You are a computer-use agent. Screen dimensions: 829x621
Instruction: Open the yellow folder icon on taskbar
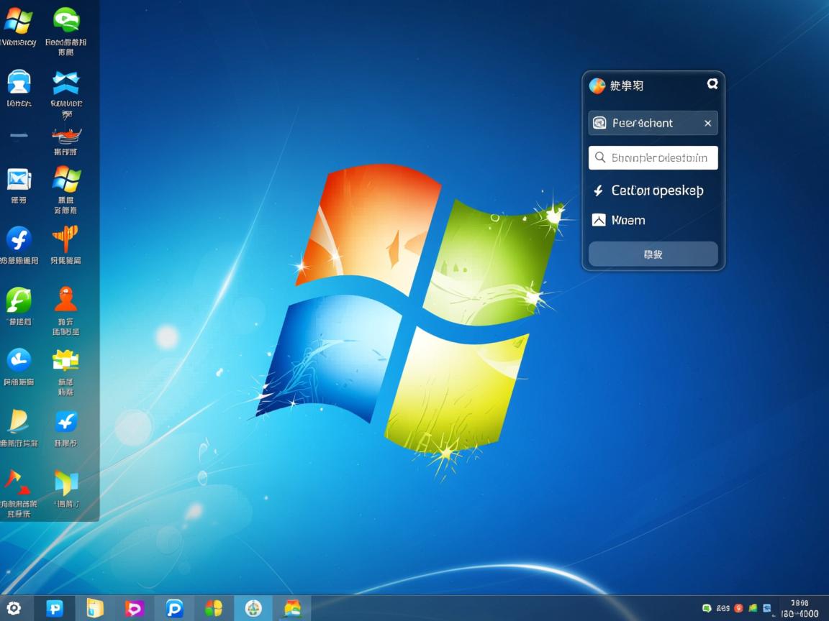point(95,608)
